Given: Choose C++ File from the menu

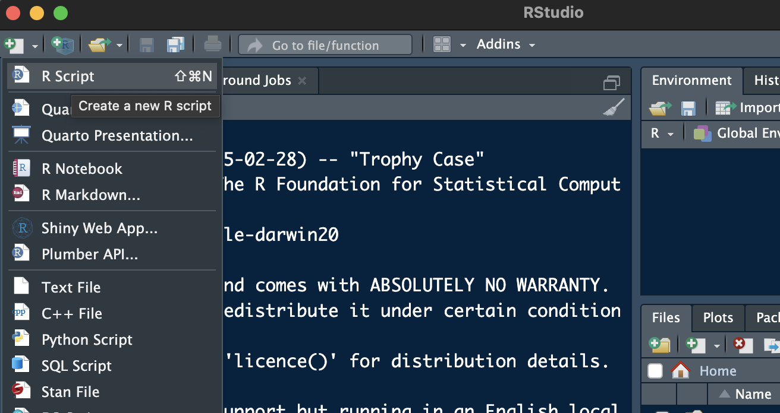Looking at the screenshot, I should pyautogui.click(x=112, y=313).
